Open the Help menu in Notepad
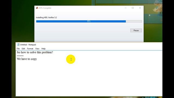Image resolution: width=174 pixels, height=98 pixels. 43,49
